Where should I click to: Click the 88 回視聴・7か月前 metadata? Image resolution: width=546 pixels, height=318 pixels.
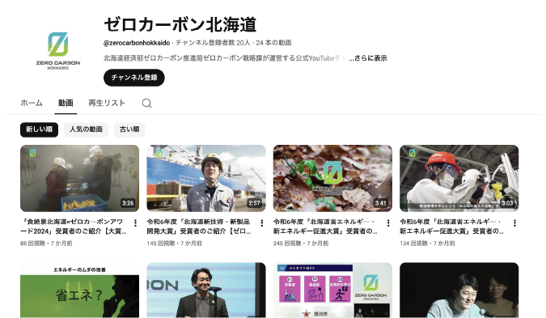coord(46,244)
